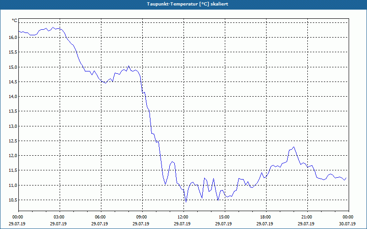Click the 14,5 y-axis label
Viewport: 367px width, 229px height.
click(x=13, y=82)
